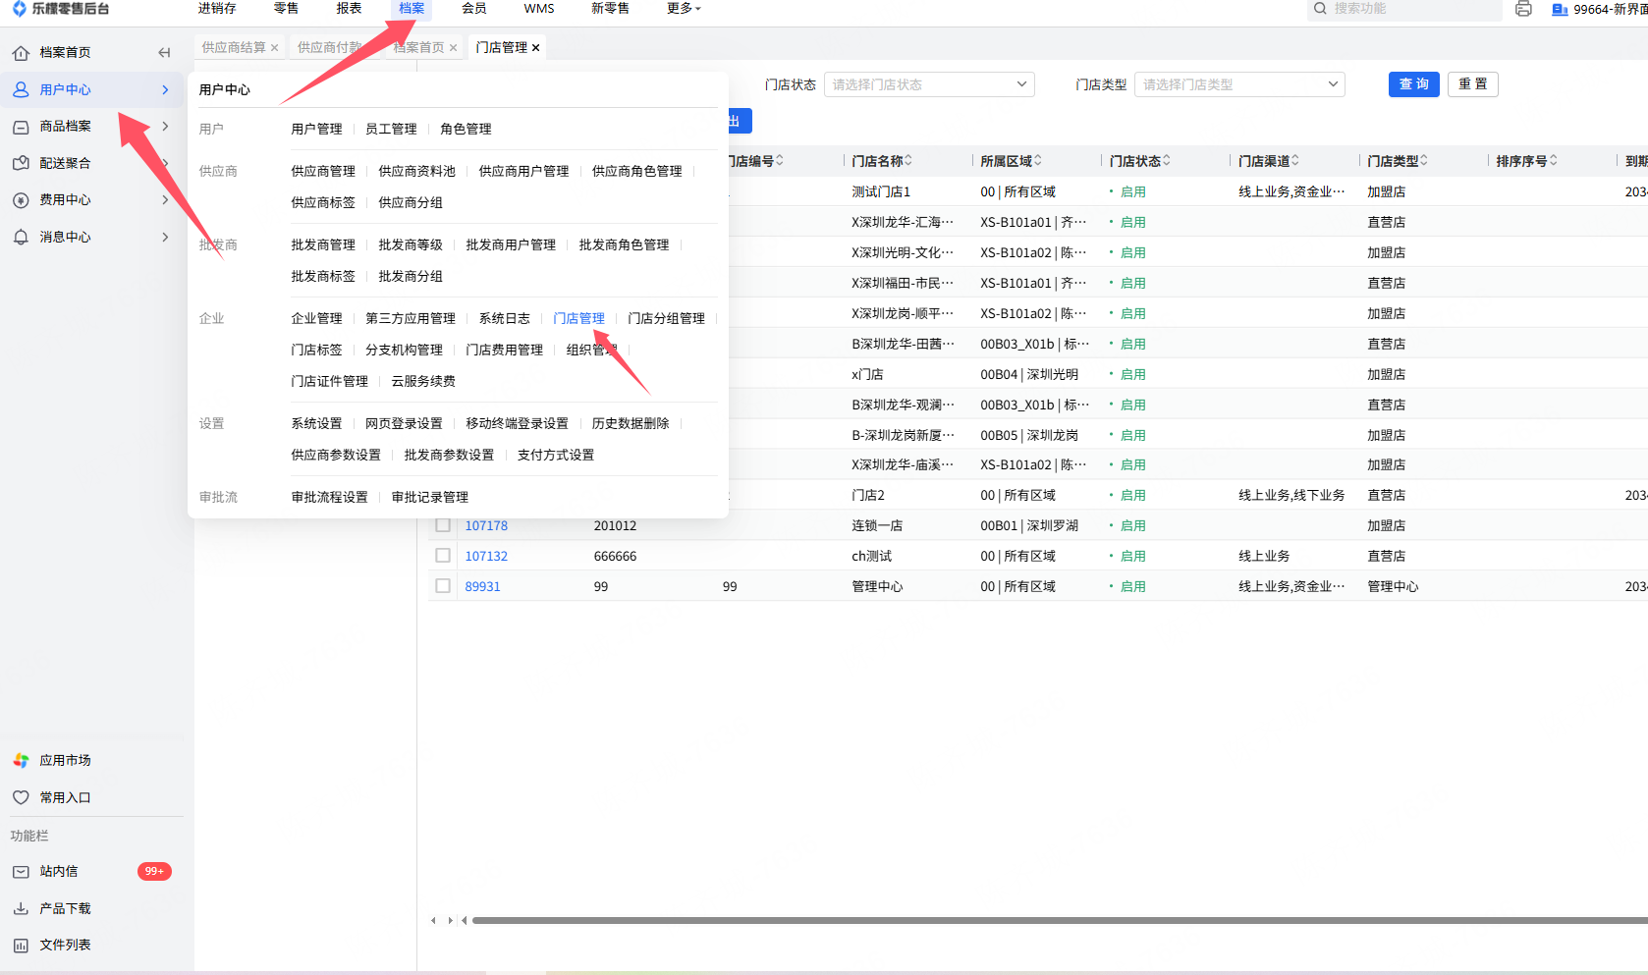Close the 门店管理 tab

point(536,48)
